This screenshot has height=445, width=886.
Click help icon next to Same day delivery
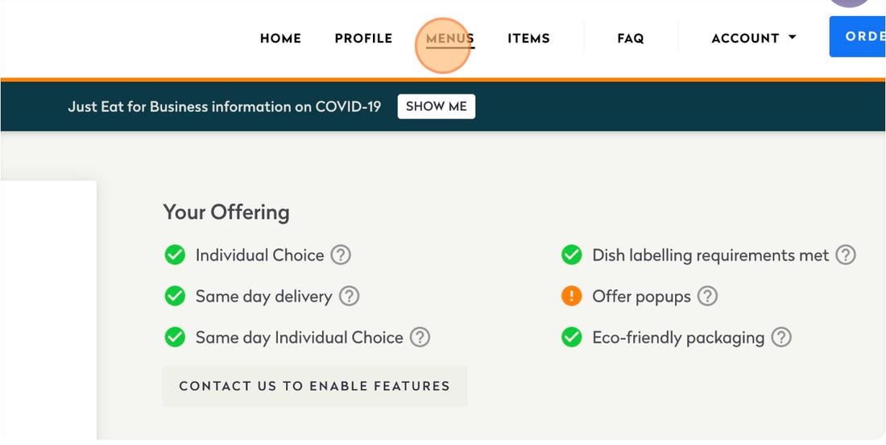coord(349,297)
